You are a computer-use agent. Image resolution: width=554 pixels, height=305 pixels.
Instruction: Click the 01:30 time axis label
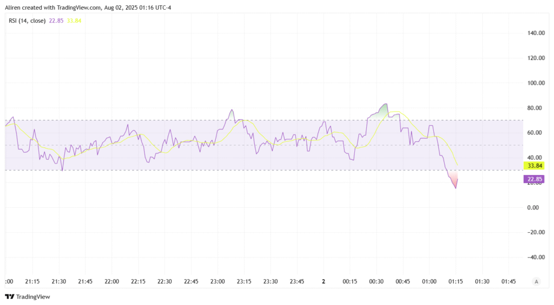pyautogui.click(x=482, y=281)
